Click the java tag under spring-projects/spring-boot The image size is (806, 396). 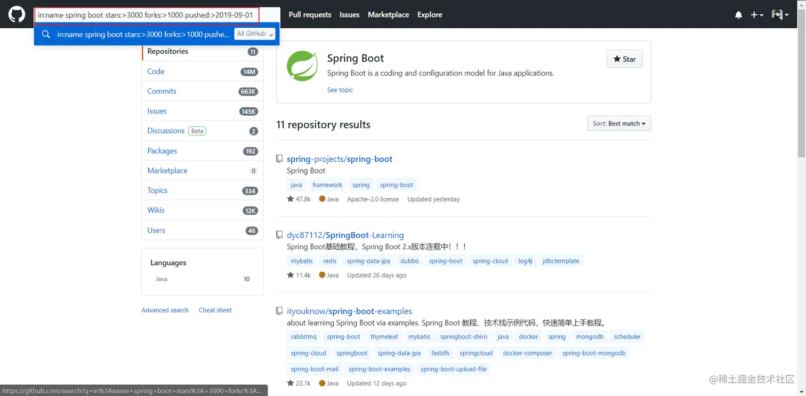pos(296,185)
